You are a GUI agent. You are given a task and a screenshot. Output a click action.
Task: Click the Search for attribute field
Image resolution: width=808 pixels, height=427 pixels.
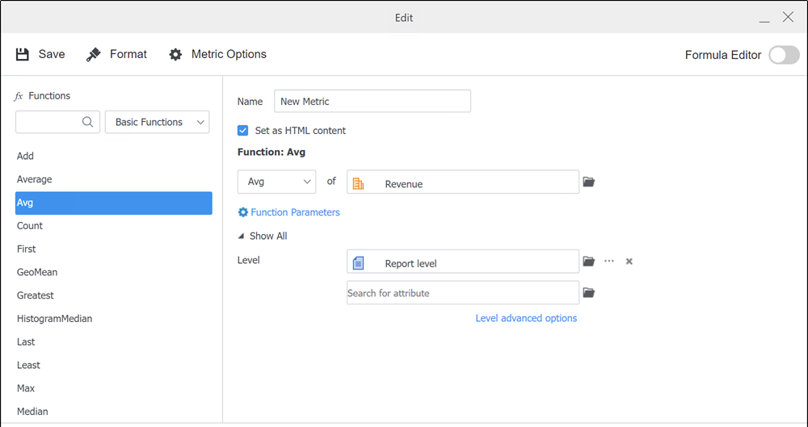coord(462,293)
